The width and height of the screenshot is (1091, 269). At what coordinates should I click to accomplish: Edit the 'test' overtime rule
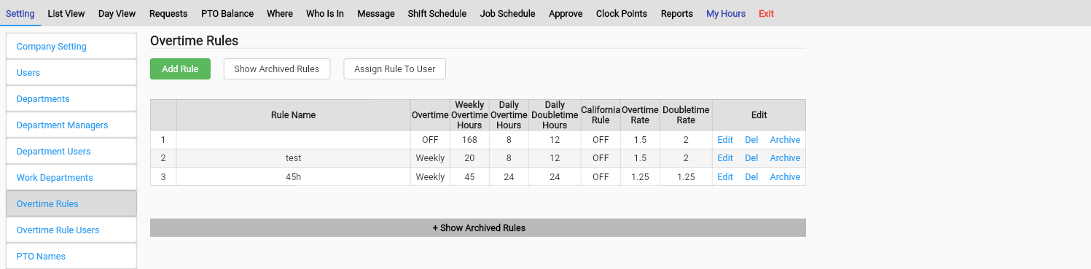click(x=725, y=158)
